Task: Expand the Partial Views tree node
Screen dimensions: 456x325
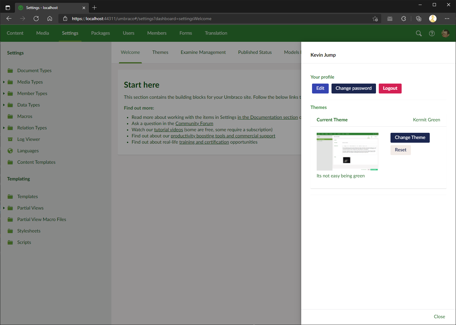Action: pos(4,208)
